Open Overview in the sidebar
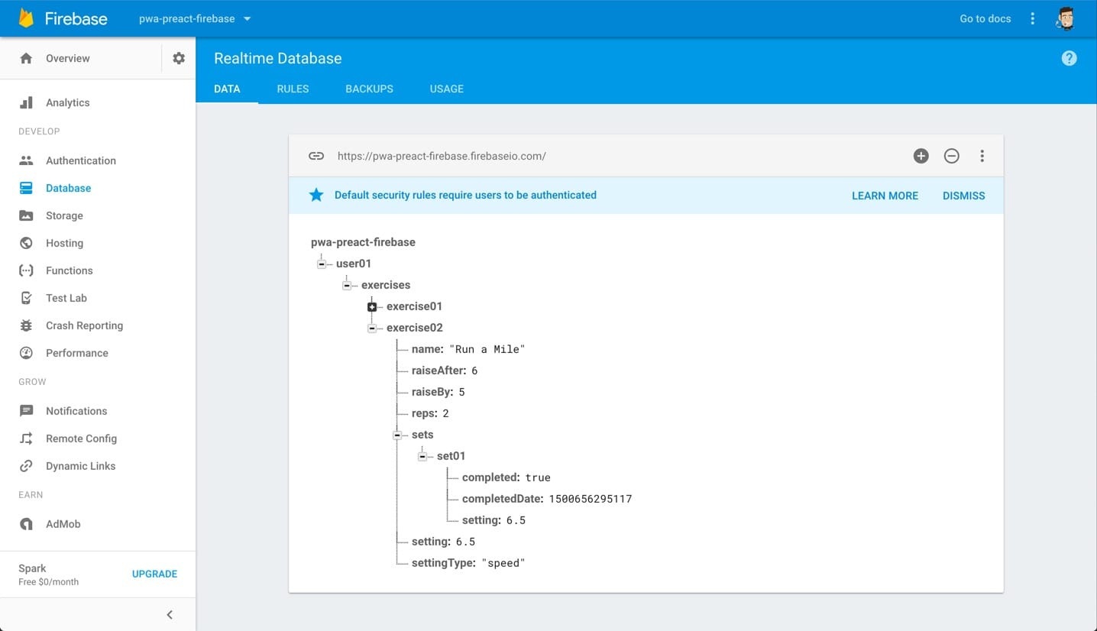1097x631 pixels. 67,58
